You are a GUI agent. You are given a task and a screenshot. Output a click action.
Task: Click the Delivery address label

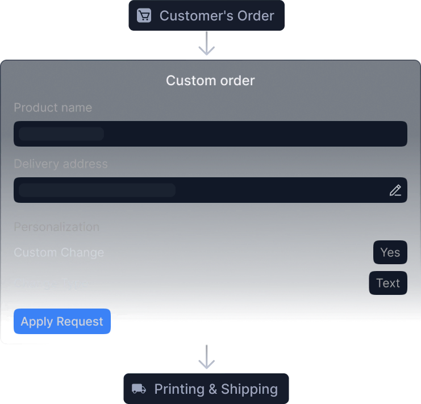[x=61, y=164]
